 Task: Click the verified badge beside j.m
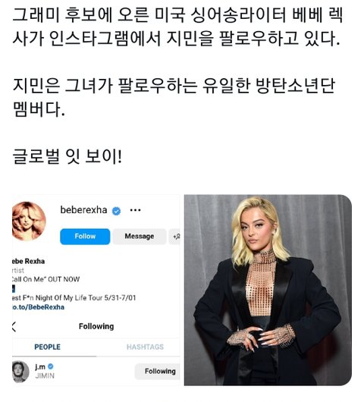(51, 366)
